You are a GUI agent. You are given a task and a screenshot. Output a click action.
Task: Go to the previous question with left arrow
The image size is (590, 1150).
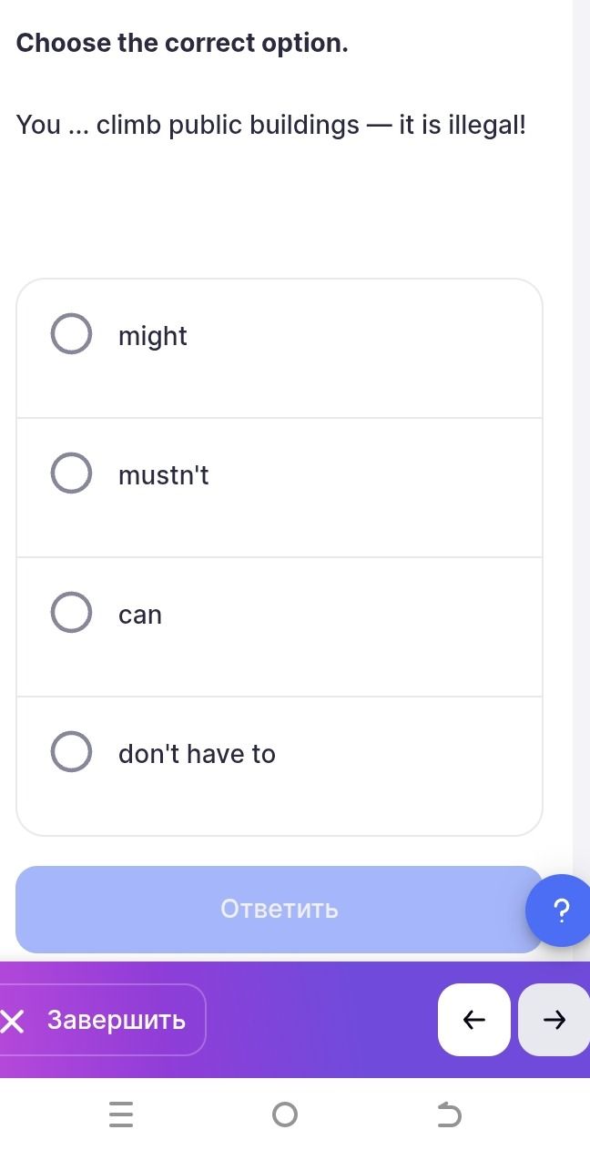pyautogui.click(x=474, y=1020)
